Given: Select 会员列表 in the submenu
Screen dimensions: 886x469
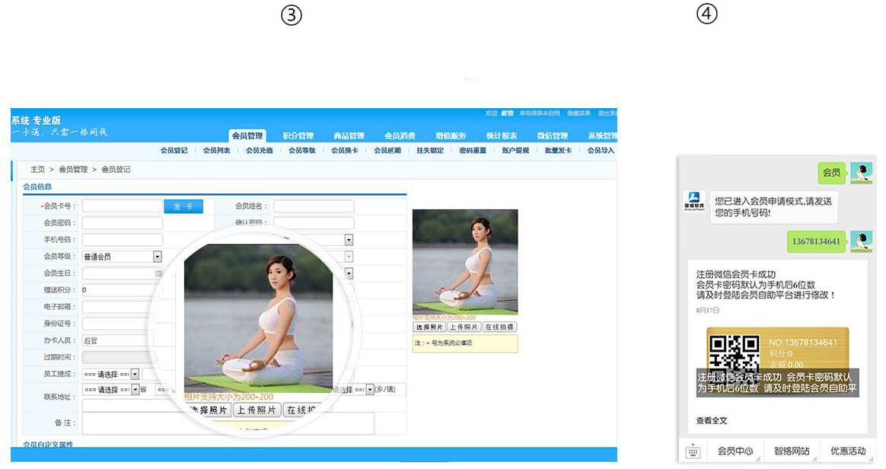Looking at the screenshot, I should pyautogui.click(x=216, y=151).
